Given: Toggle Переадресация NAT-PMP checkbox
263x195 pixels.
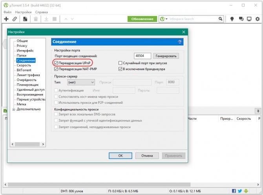Looking at the screenshot, I should [56, 69].
